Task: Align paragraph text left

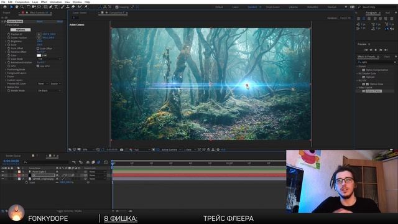Action: (x=358, y=19)
